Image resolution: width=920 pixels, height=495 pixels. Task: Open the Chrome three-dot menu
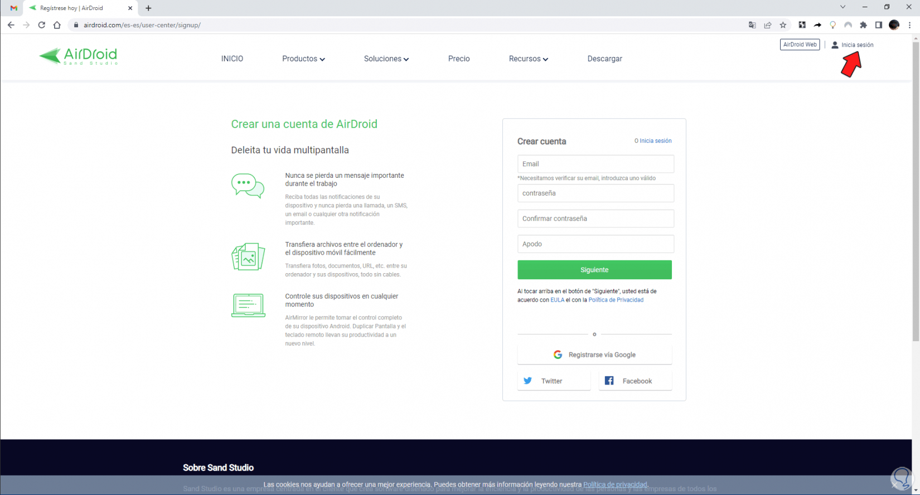coord(909,25)
